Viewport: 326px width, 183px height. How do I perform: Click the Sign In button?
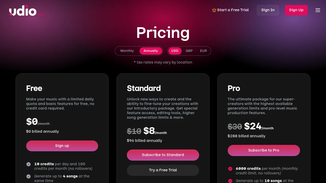(x=268, y=10)
